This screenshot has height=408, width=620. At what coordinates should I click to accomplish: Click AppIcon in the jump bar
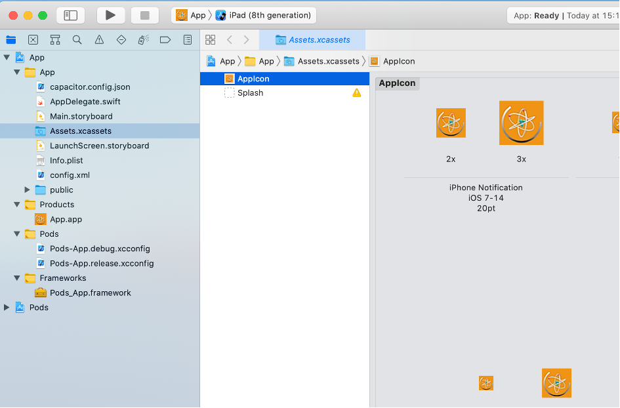(392, 61)
